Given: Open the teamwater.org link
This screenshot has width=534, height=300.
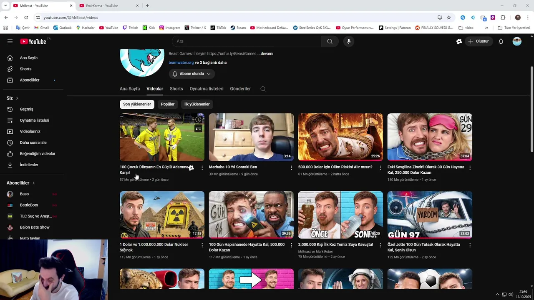Looking at the screenshot, I should click(x=181, y=62).
